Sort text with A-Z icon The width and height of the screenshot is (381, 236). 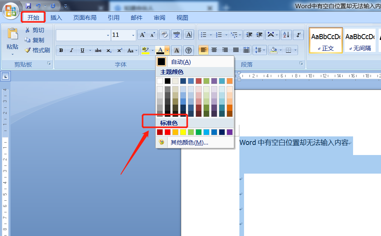tap(286, 35)
